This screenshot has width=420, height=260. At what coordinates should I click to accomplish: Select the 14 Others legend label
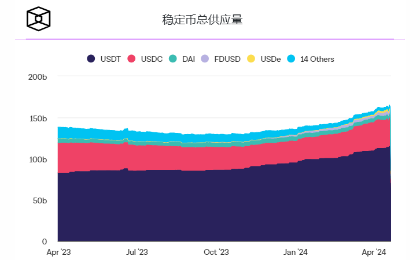point(317,59)
